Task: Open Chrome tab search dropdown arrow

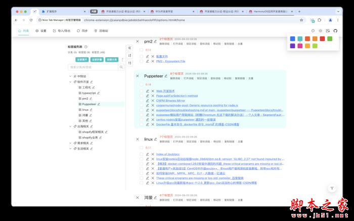Action: click(338, 11)
